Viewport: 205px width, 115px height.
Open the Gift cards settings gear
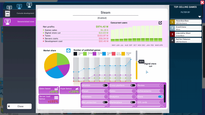161,102
